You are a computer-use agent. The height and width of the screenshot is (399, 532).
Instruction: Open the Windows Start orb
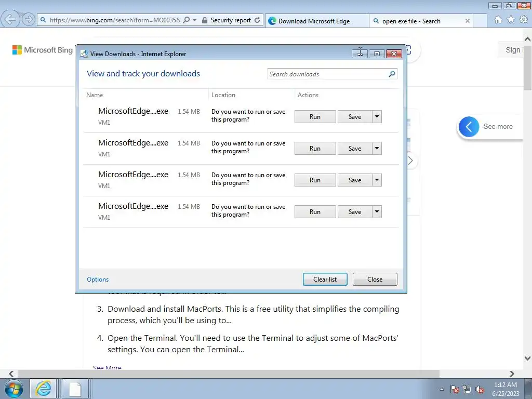[14, 389]
